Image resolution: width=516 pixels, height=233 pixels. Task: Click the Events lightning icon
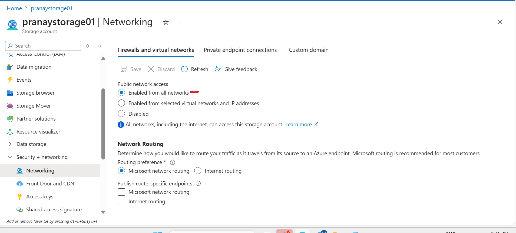(x=10, y=80)
